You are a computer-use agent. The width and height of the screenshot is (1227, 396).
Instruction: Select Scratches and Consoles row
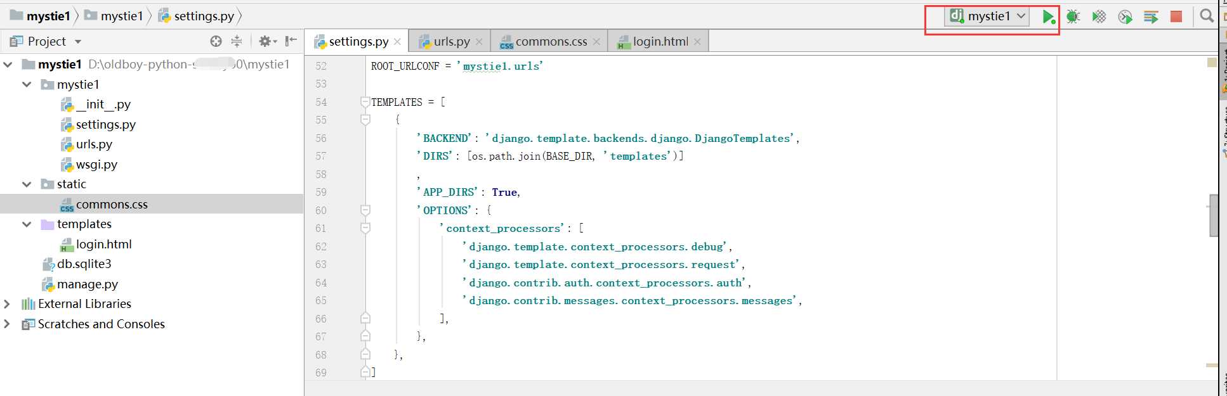[152, 324]
